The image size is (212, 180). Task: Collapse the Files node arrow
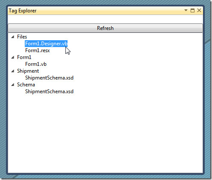[13, 37]
